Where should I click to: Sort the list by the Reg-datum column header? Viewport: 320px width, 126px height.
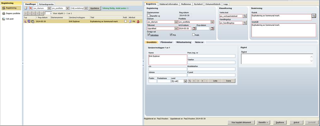click(43, 18)
